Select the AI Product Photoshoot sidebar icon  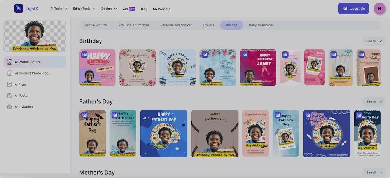[10, 73]
